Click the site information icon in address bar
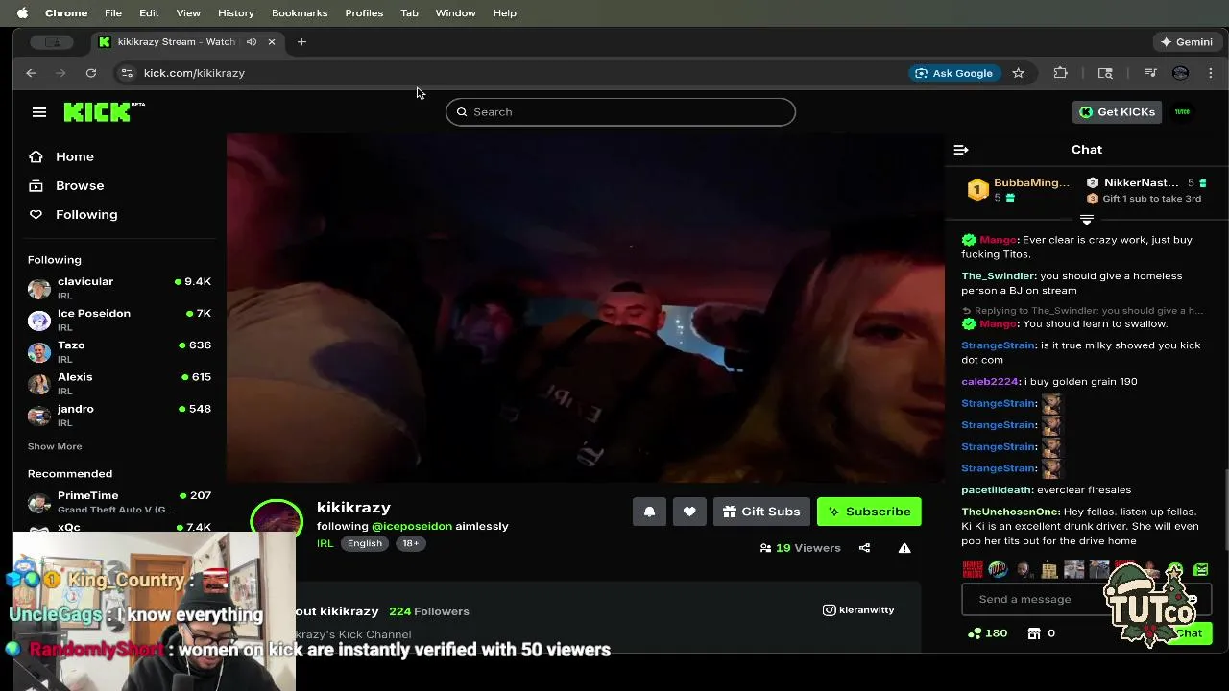This screenshot has height=691, width=1229. click(x=126, y=73)
